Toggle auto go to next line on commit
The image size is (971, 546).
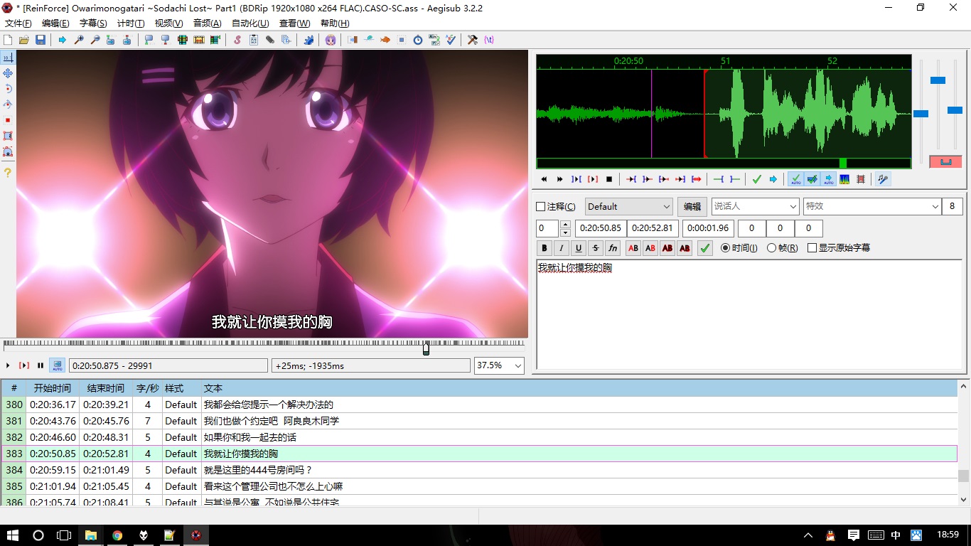click(812, 179)
